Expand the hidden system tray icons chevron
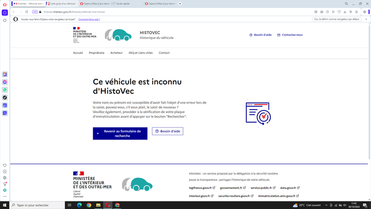 (x=326, y=205)
